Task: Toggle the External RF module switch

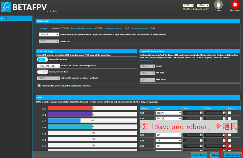Action: pyautogui.click(x=43, y=72)
